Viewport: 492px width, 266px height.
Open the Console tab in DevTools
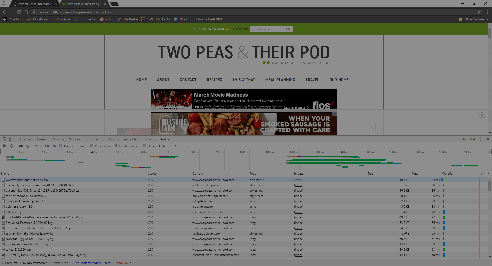click(43, 139)
